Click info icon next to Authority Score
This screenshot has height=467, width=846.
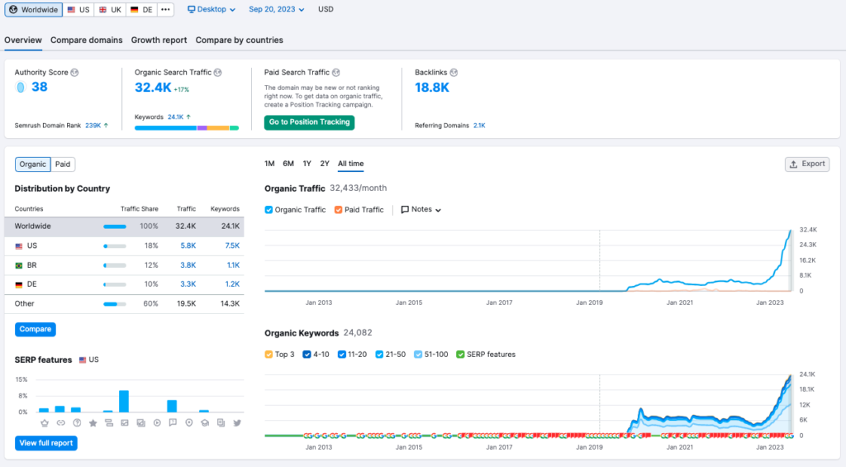[74, 73]
